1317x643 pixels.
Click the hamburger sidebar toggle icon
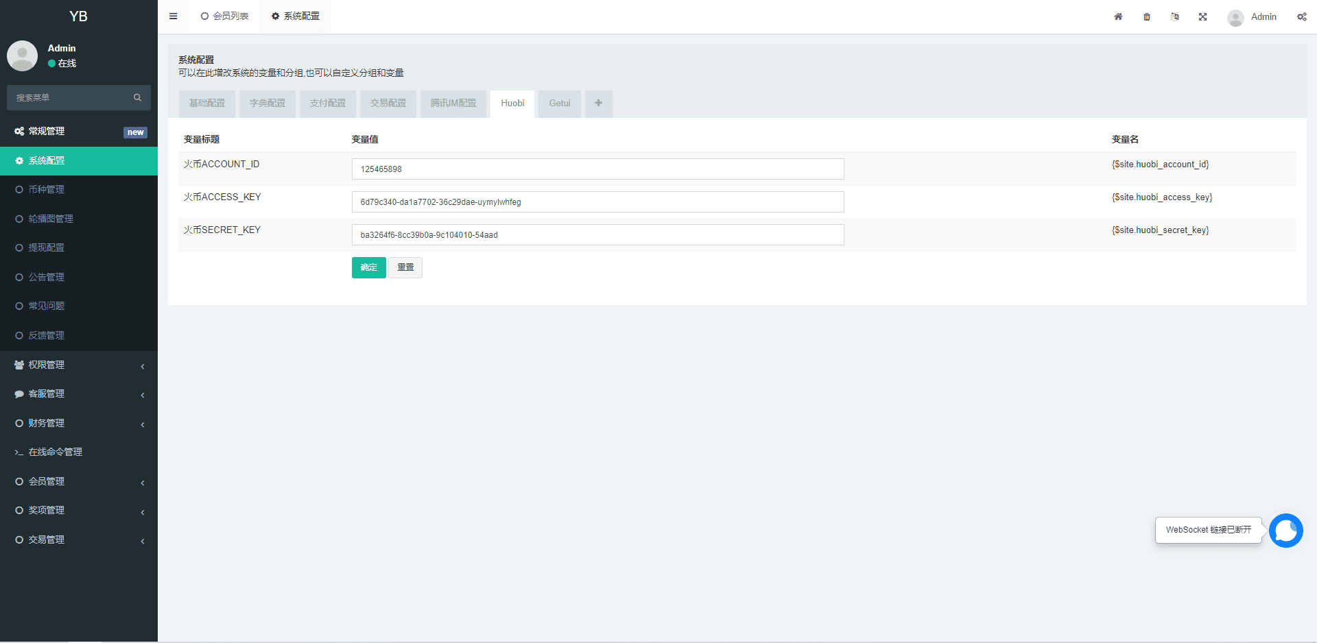[173, 16]
